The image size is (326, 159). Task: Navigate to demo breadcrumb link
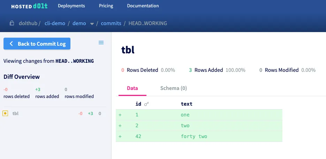[x=79, y=23]
